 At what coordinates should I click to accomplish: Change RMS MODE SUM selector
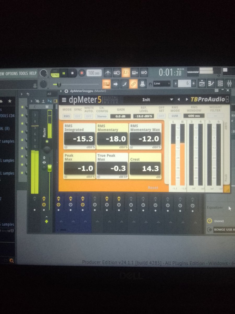coord(175,116)
